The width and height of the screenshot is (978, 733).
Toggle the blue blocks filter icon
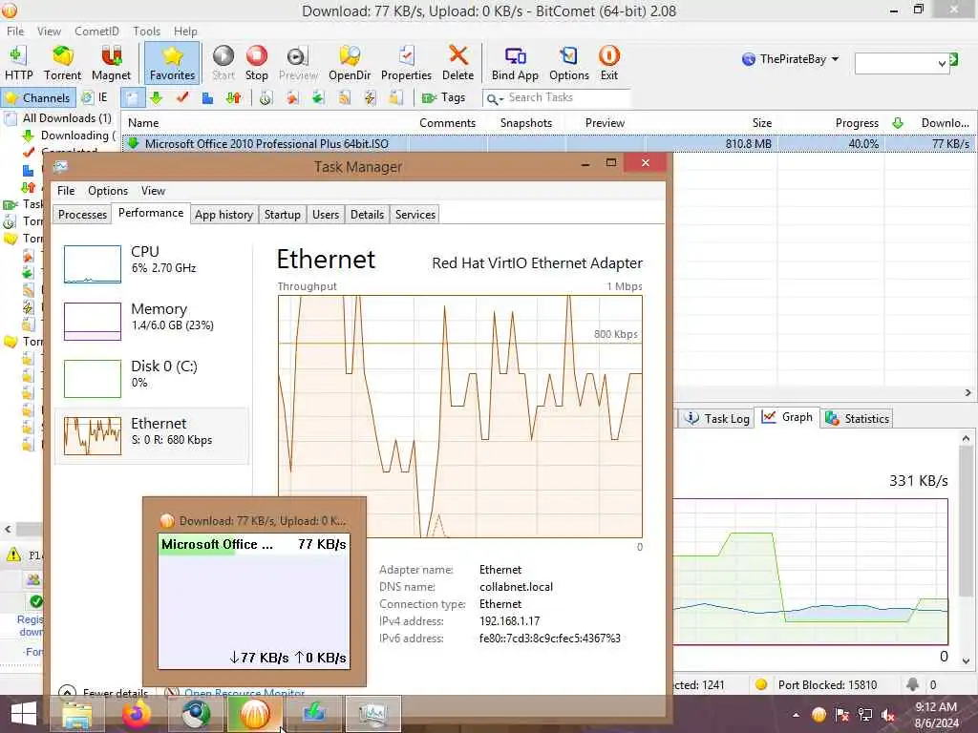pos(207,98)
